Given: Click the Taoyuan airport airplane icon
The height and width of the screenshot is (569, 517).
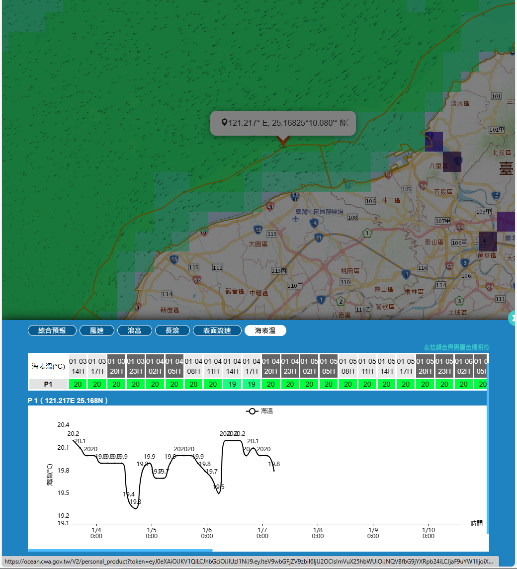Looking at the screenshot, I should click(297, 220).
